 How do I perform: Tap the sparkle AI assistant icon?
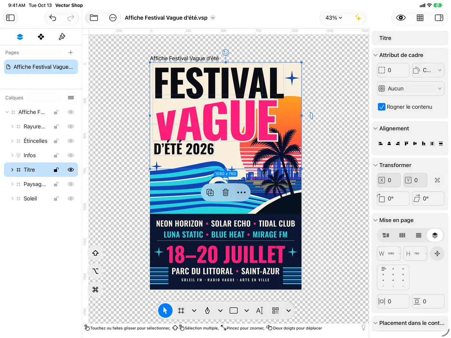click(358, 18)
